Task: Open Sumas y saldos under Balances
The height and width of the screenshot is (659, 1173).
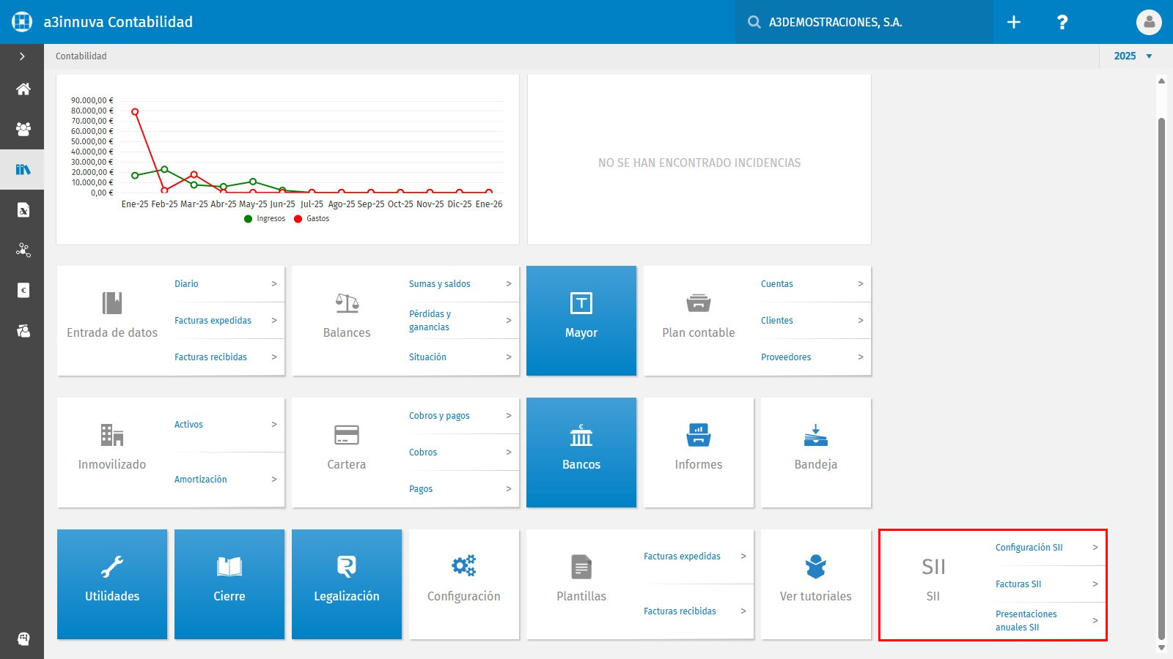Action: [460, 284]
